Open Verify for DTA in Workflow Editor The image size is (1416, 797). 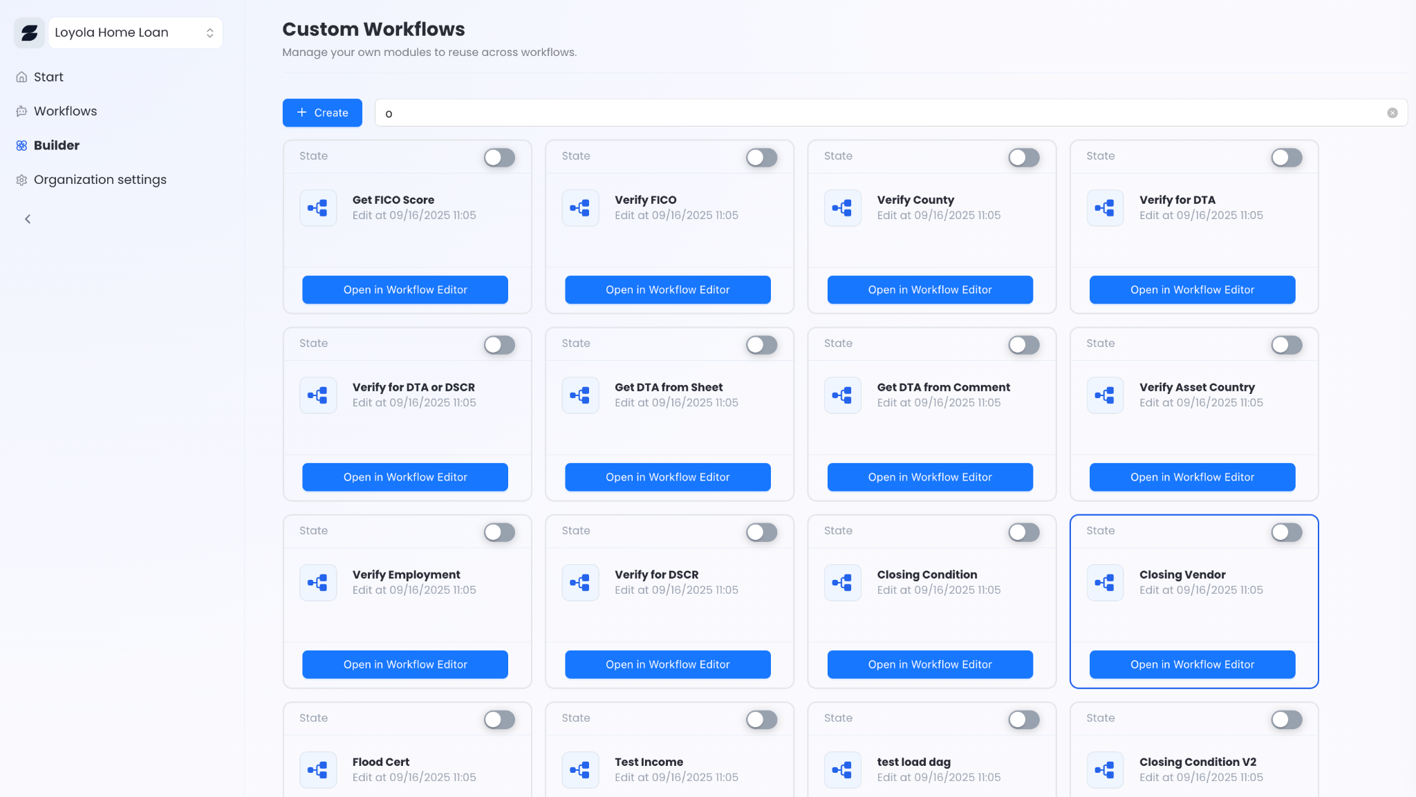tap(1192, 290)
